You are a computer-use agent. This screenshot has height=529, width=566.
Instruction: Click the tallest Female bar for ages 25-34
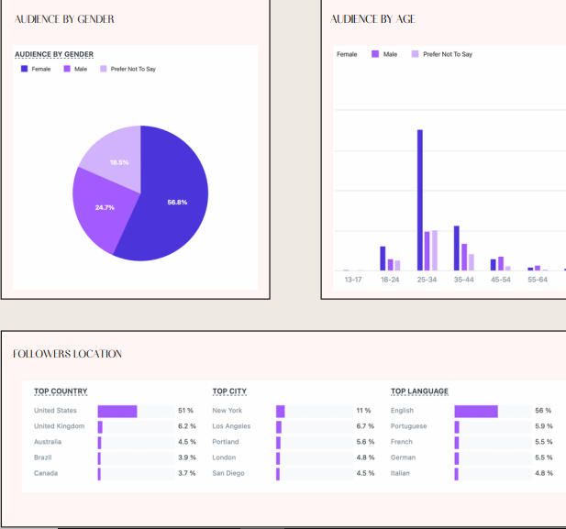(x=420, y=200)
